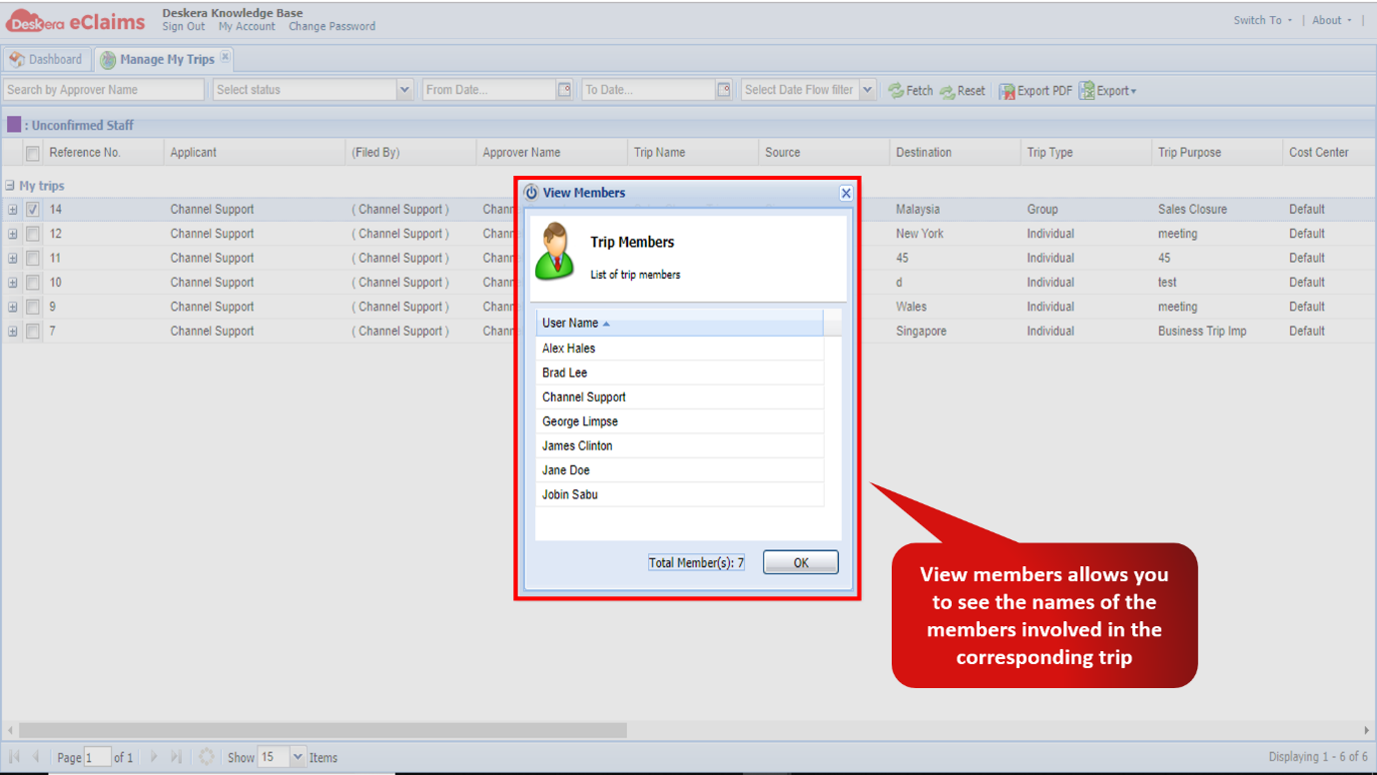Switch to the Manage My Trips tab

point(166,60)
